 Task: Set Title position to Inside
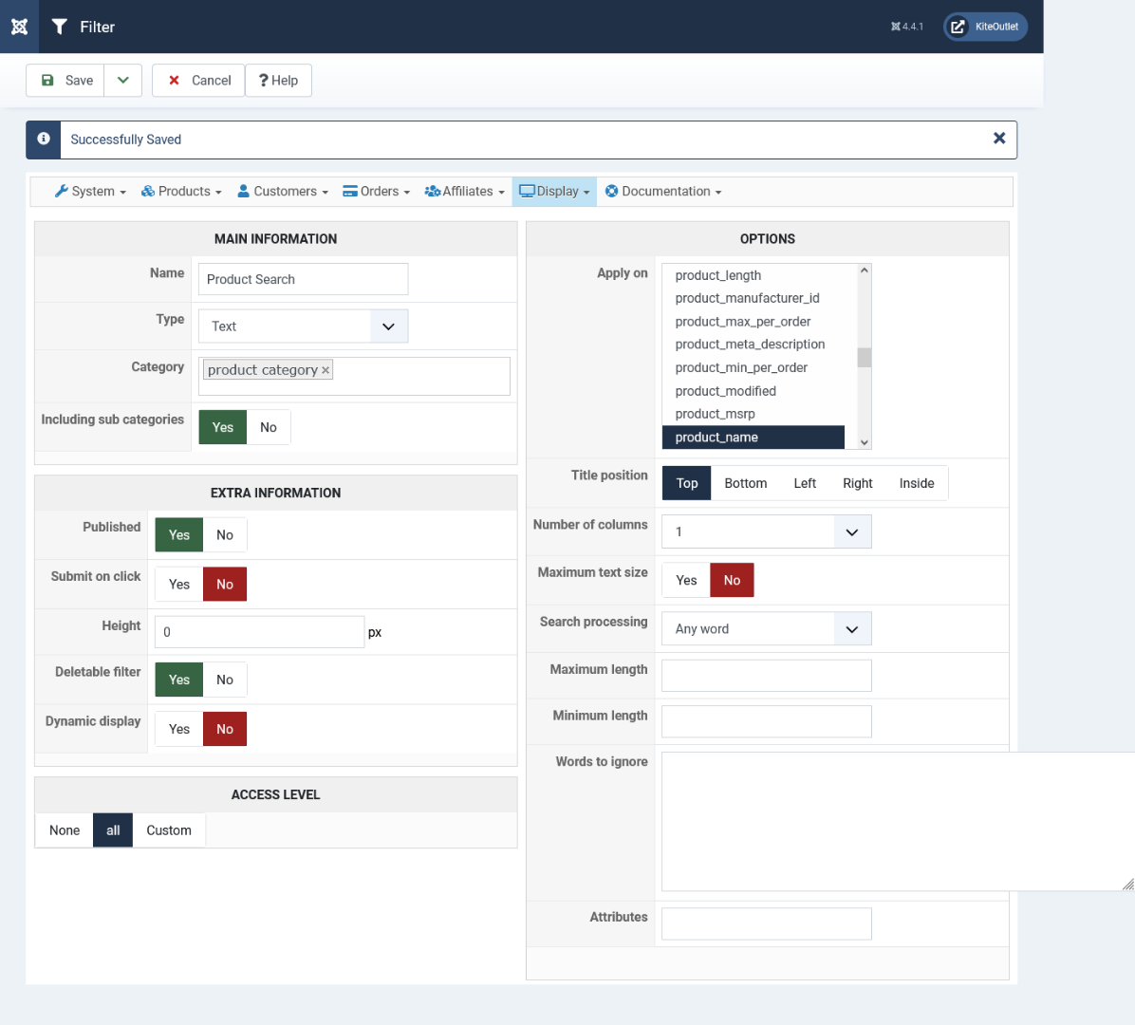coord(917,483)
